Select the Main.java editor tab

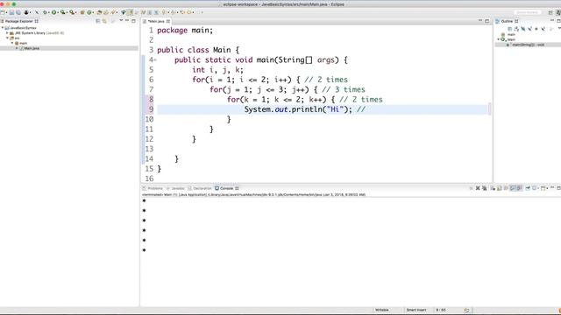156,21
